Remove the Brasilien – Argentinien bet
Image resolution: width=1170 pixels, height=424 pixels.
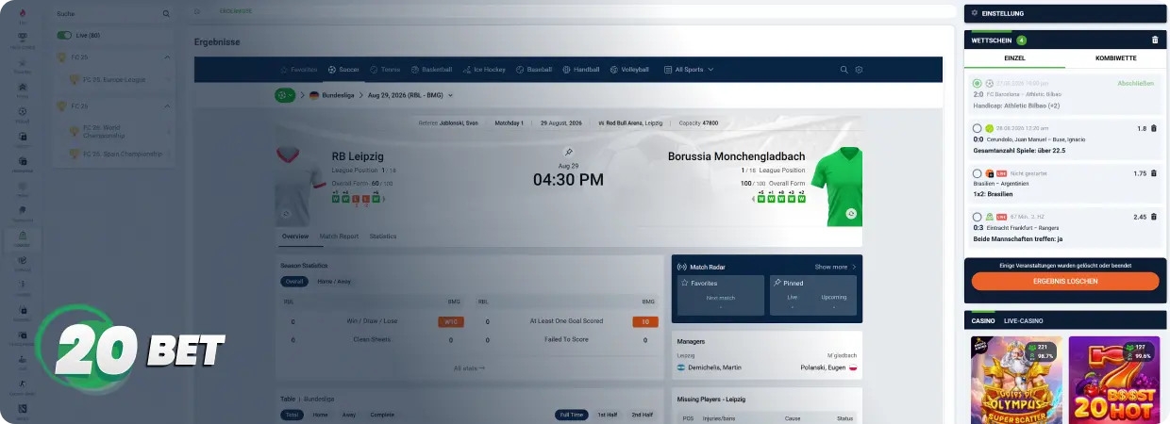[x=1153, y=173]
